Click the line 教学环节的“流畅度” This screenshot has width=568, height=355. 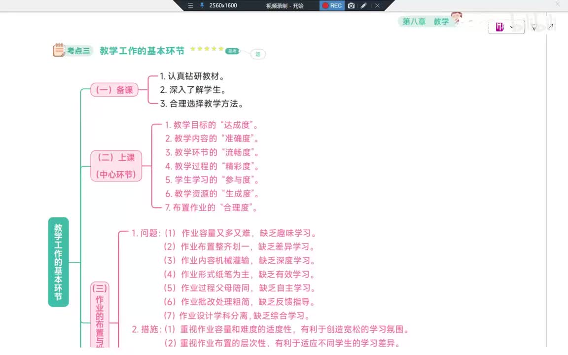coord(213,152)
